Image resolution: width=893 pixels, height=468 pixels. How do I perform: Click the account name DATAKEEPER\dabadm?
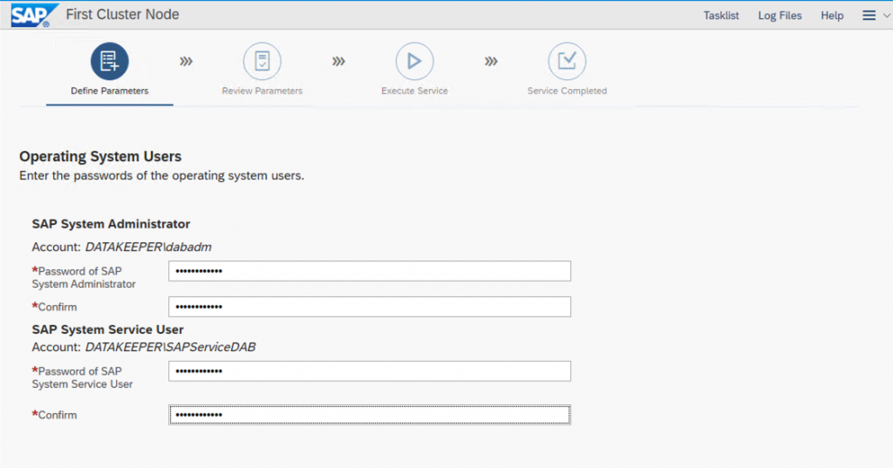coord(148,248)
